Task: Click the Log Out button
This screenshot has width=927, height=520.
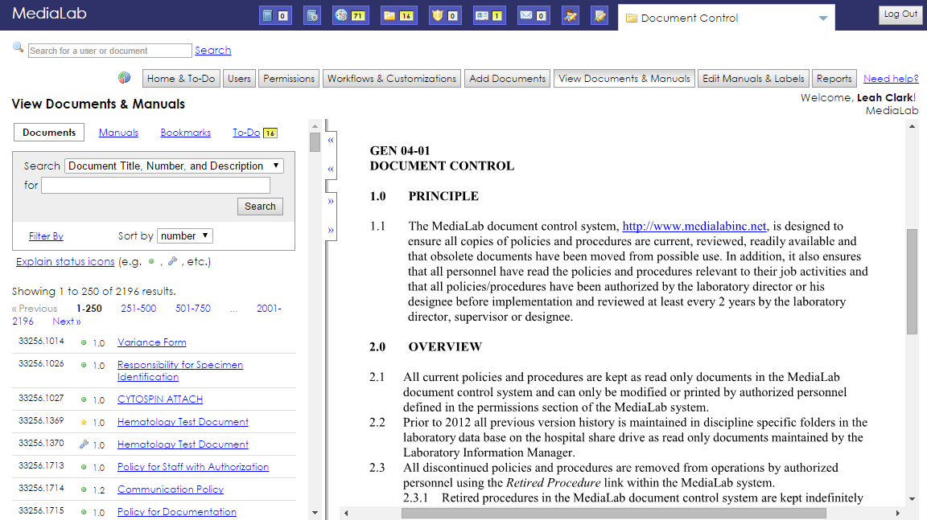Action: pyautogui.click(x=900, y=14)
